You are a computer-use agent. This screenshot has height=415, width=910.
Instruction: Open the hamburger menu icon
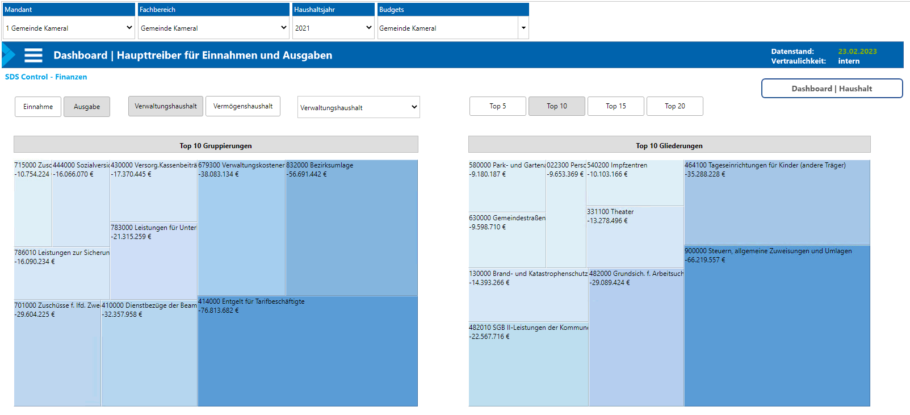click(33, 55)
